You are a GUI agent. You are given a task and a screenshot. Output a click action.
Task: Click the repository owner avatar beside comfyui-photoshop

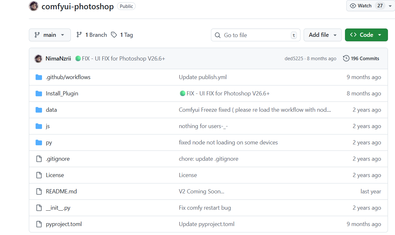tap(34, 6)
